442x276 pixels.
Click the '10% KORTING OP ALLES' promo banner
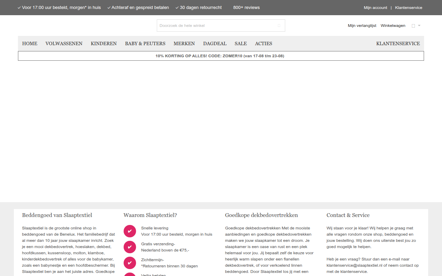[x=221, y=56]
